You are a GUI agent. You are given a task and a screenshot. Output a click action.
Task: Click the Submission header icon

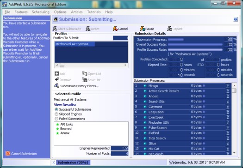[x=56, y=19]
